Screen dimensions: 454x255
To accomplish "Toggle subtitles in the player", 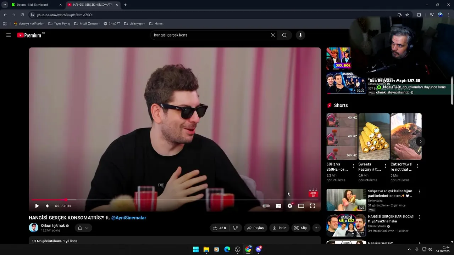I will click(278, 206).
